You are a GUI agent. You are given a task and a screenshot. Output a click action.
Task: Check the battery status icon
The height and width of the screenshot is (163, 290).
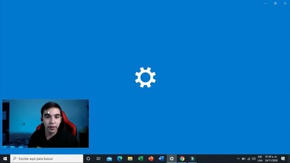(243, 158)
